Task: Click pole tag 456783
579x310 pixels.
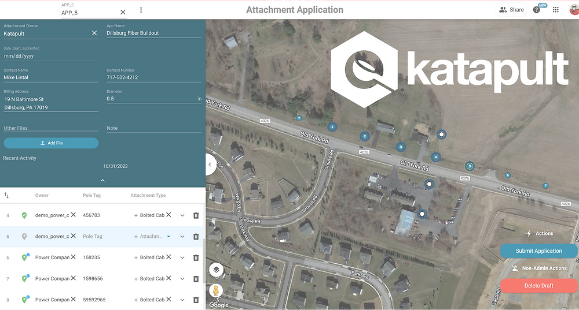Action: [91, 215]
